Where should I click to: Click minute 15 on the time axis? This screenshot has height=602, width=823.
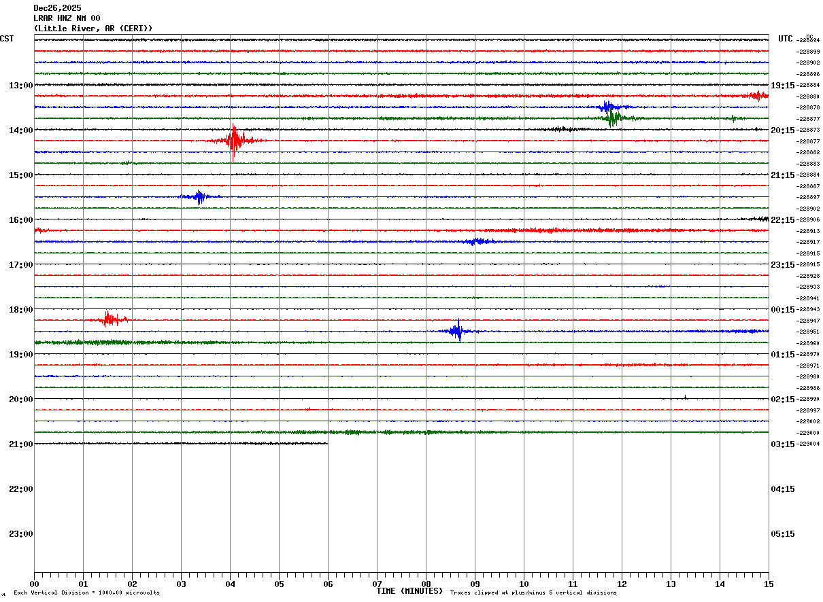point(769,584)
